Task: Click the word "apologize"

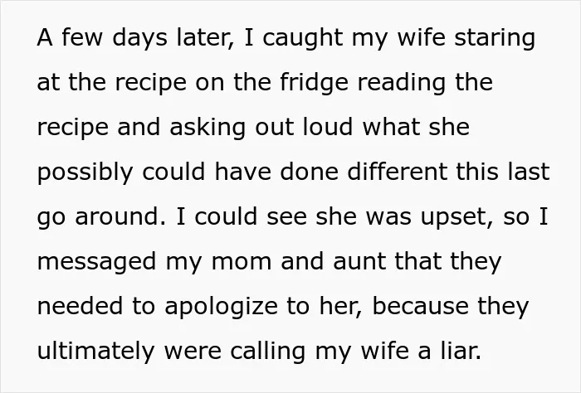Action: [x=221, y=308]
